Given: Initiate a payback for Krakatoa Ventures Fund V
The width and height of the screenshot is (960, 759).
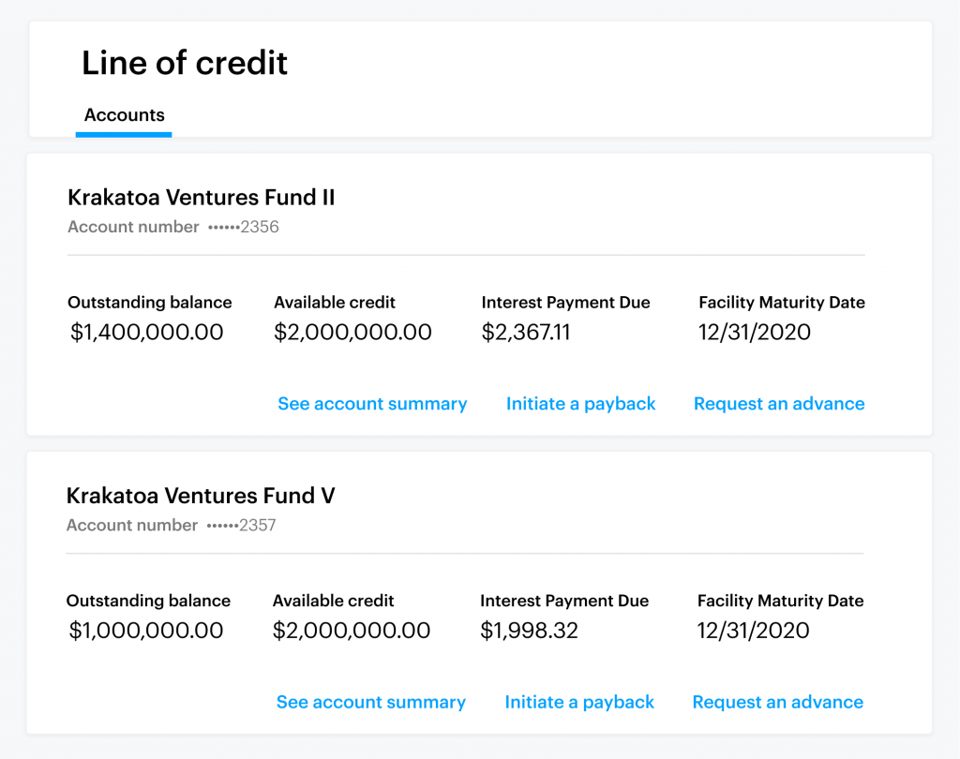Looking at the screenshot, I should coord(578,701).
